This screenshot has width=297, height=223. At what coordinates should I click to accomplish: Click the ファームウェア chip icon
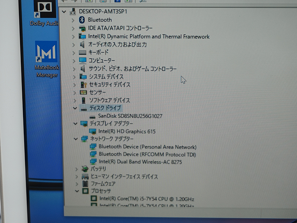click(x=85, y=184)
